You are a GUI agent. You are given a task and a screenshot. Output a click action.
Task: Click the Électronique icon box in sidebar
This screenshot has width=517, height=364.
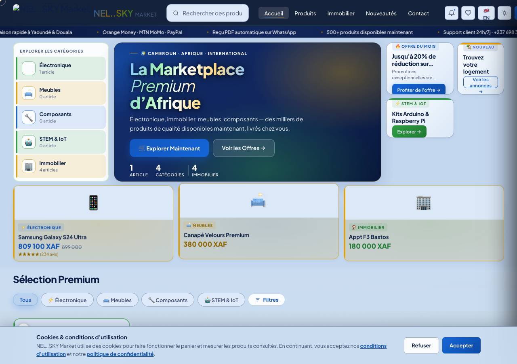pos(29,68)
